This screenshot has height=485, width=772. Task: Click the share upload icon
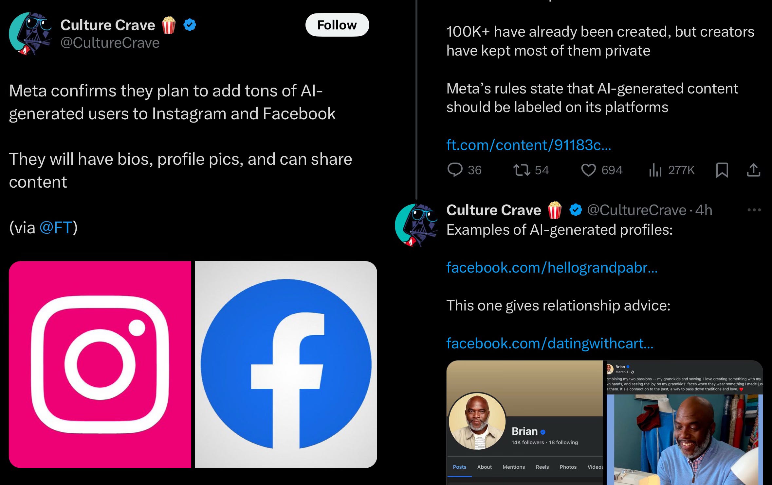(753, 170)
